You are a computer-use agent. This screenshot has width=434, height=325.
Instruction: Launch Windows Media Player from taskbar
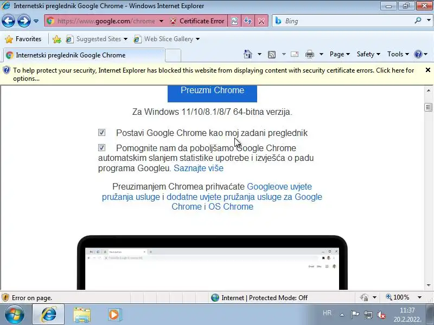(114, 315)
